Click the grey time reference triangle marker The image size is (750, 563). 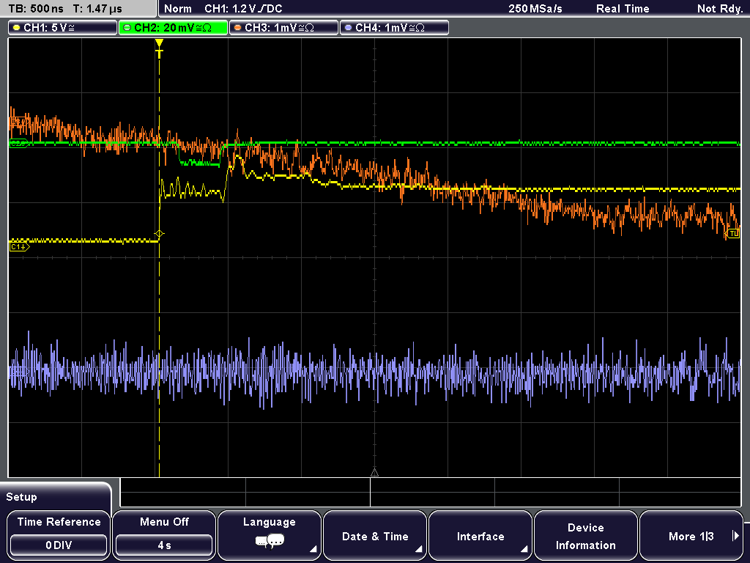[x=374, y=473]
